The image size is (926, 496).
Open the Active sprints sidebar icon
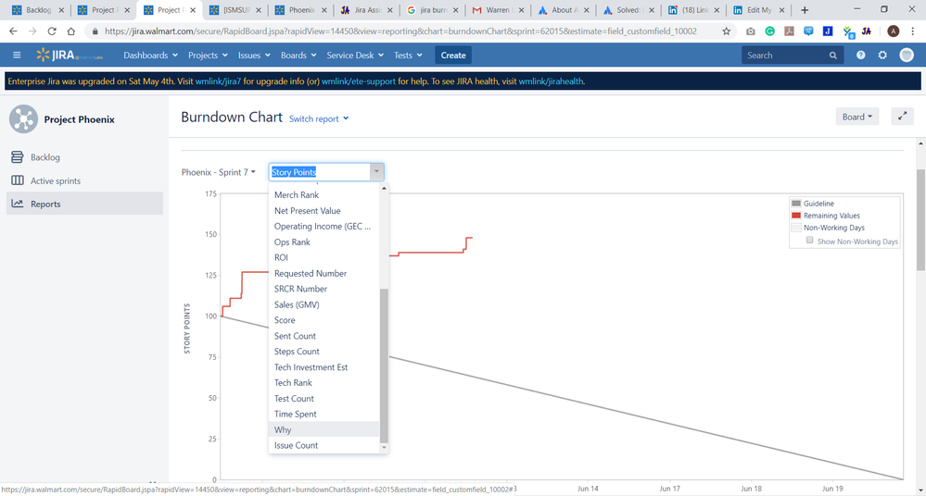[17, 180]
